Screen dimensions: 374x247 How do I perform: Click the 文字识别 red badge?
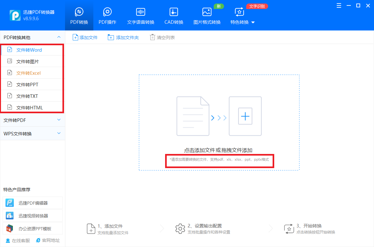[x=257, y=6]
